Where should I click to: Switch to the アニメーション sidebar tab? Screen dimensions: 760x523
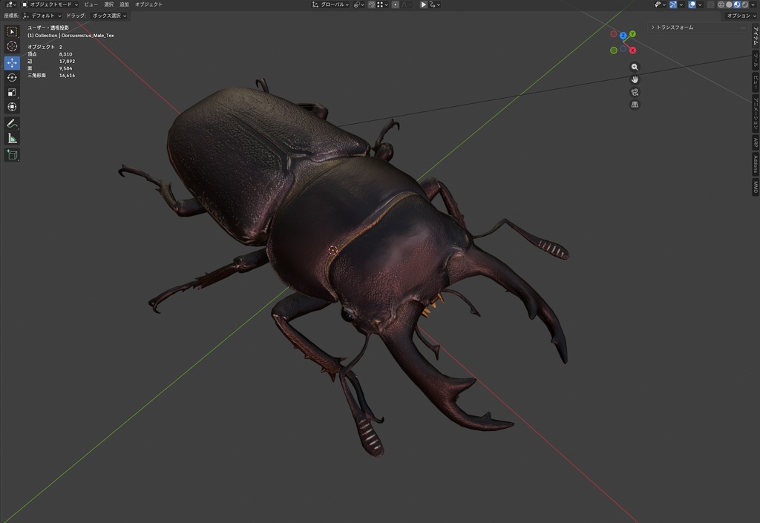755,113
